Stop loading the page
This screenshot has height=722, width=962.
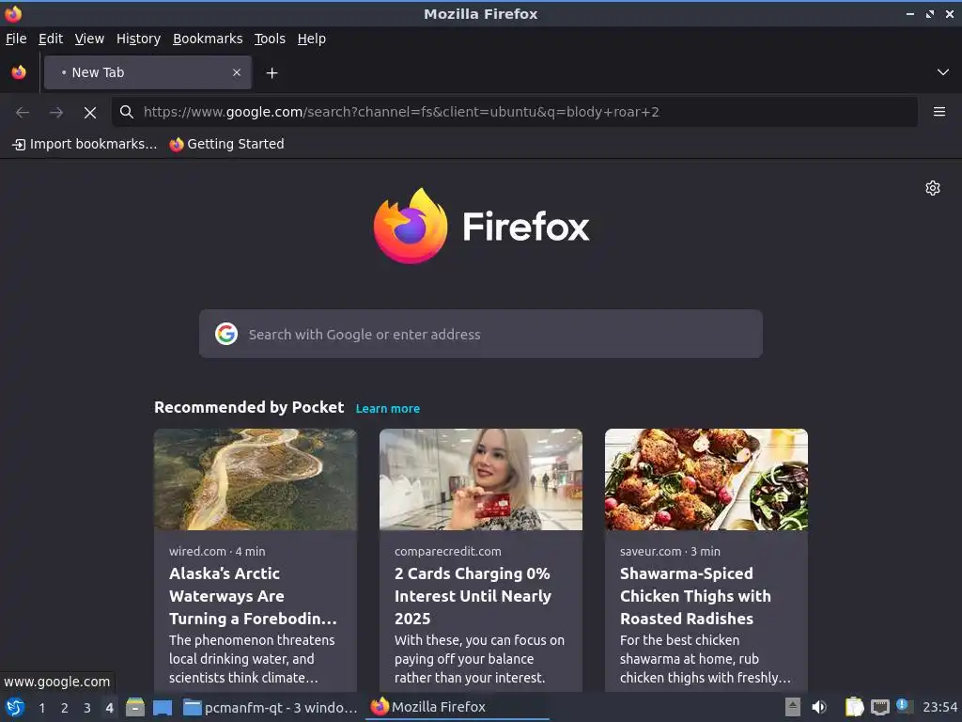pyautogui.click(x=90, y=113)
